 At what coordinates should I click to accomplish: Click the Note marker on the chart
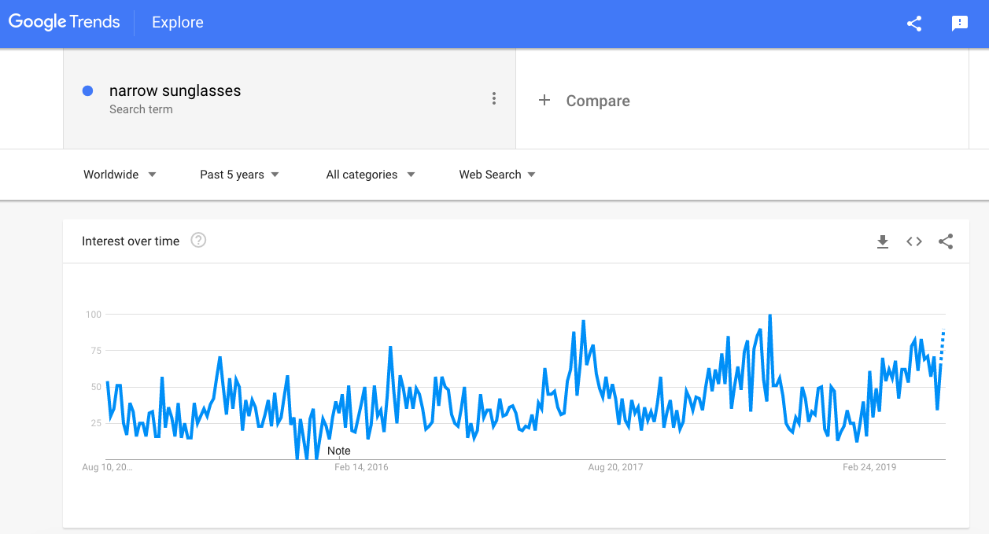click(339, 451)
